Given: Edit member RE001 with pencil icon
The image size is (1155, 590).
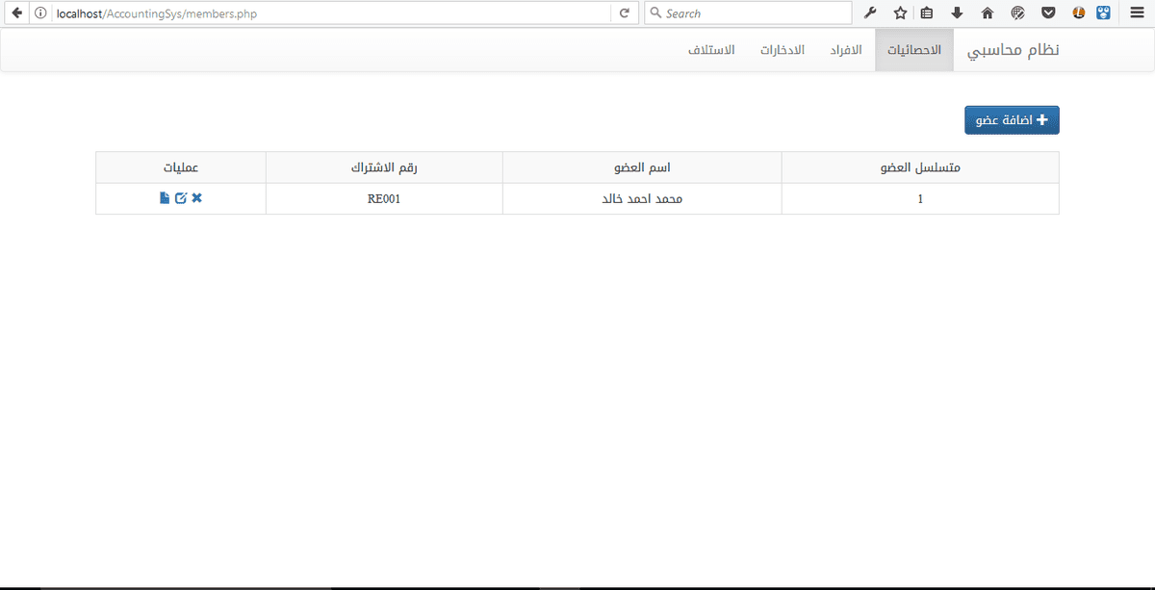Looking at the screenshot, I should (181, 198).
